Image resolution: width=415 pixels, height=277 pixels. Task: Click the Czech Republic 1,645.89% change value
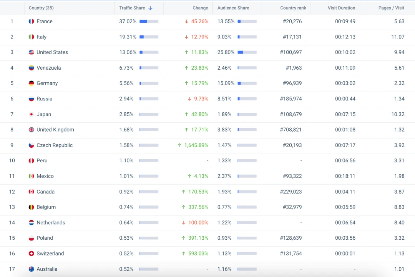coord(196,145)
